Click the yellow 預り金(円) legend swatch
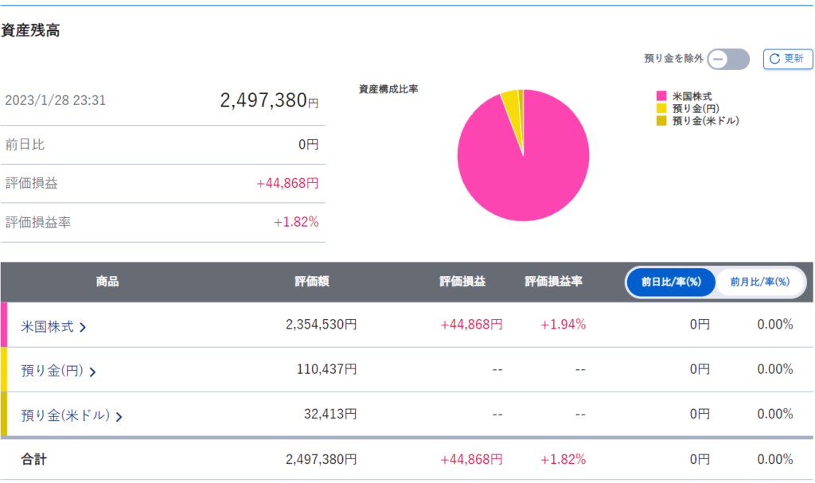The width and height of the screenshot is (815, 483). tap(661, 108)
